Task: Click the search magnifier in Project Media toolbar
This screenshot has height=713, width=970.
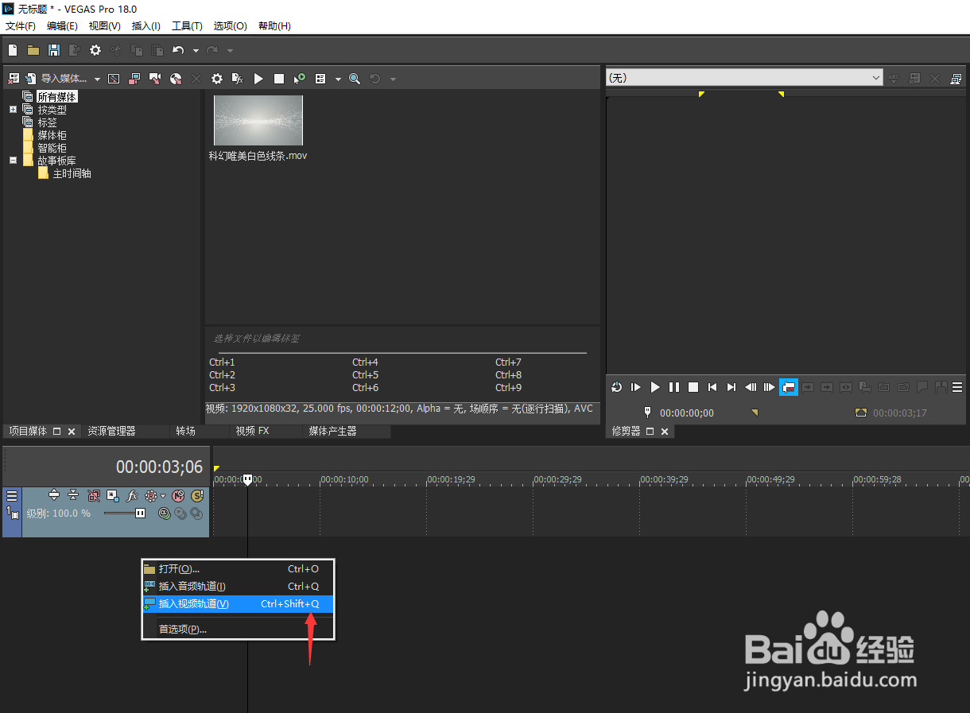Action: click(x=355, y=79)
